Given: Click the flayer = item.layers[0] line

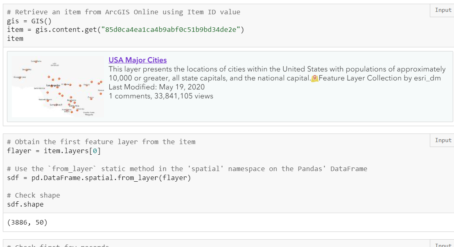Looking at the screenshot, I should coord(54,151).
